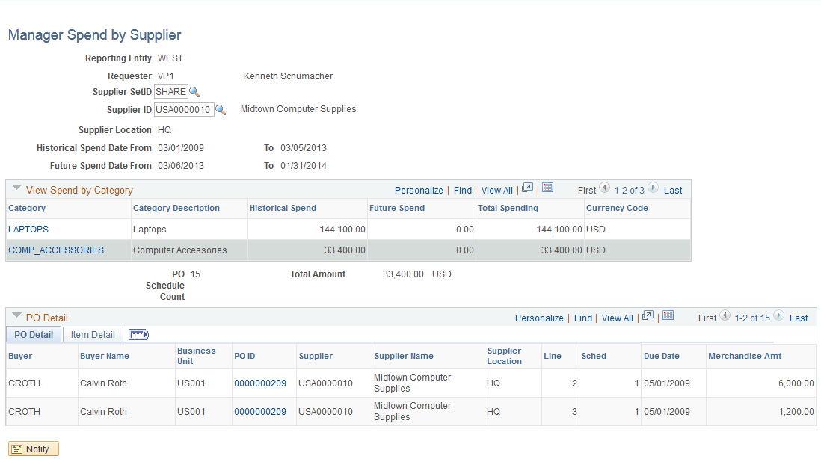Screen dimensions: 821x459
Task: Click the Notify button
Action: point(33,449)
